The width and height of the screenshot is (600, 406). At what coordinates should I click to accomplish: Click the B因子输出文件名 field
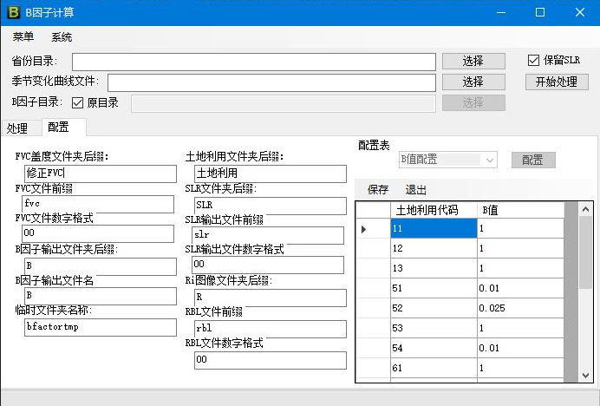click(101, 296)
